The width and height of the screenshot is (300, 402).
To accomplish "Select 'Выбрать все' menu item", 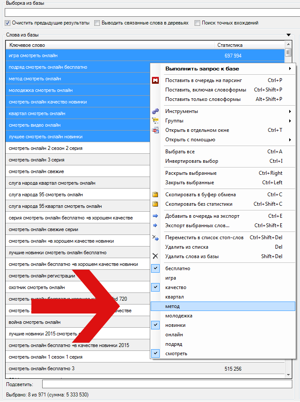I will [x=223, y=152].
